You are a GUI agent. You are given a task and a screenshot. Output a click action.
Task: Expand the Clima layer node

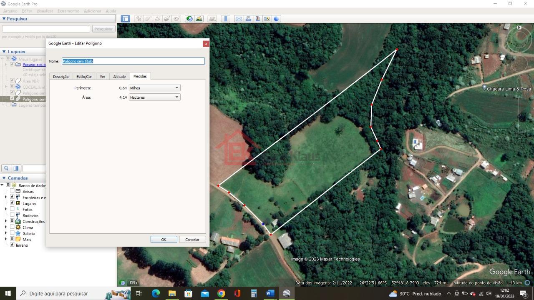[x=6, y=227]
